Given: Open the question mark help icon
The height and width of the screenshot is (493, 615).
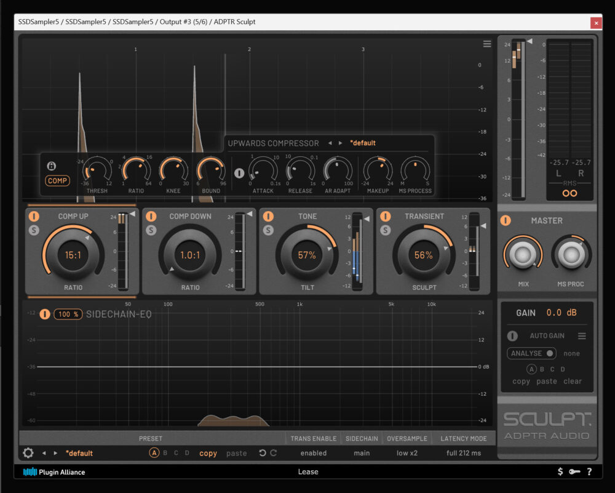Looking at the screenshot, I should point(589,471).
